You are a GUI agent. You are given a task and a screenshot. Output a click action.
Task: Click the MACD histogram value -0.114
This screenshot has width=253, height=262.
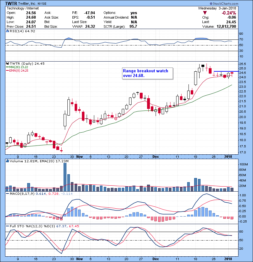67,194
